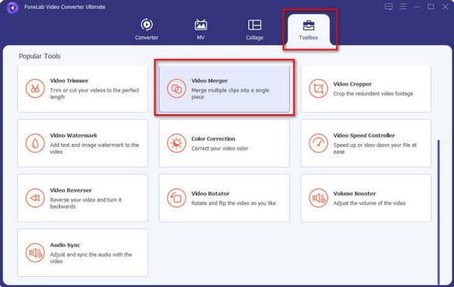Click 'Merge multiple clips into a single piece' text
The height and width of the screenshot is (287, 454).
[x=230, y=94]
